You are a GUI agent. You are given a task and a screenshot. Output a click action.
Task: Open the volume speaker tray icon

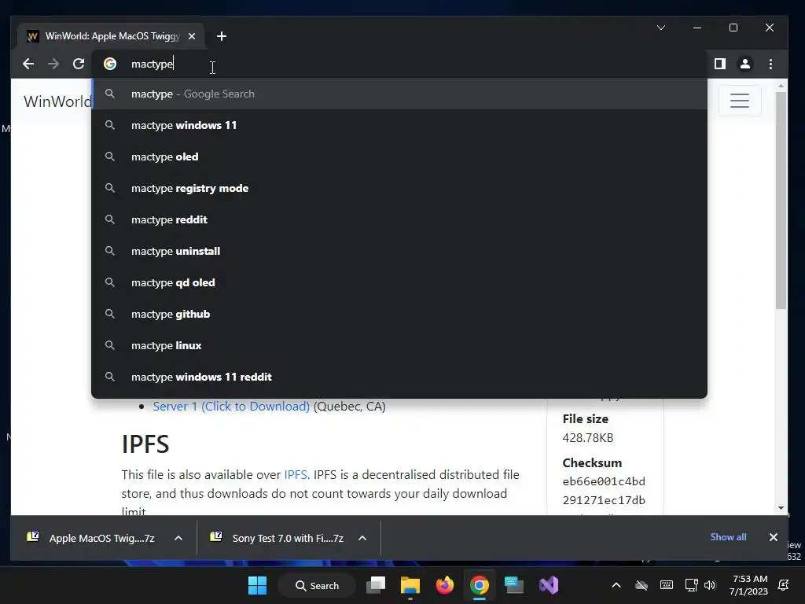(x=710, y=585)
